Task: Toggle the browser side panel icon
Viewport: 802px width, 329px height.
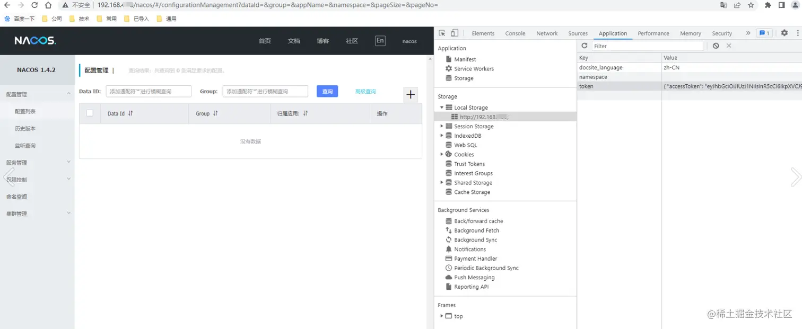Action: click(x=782, y=5)
